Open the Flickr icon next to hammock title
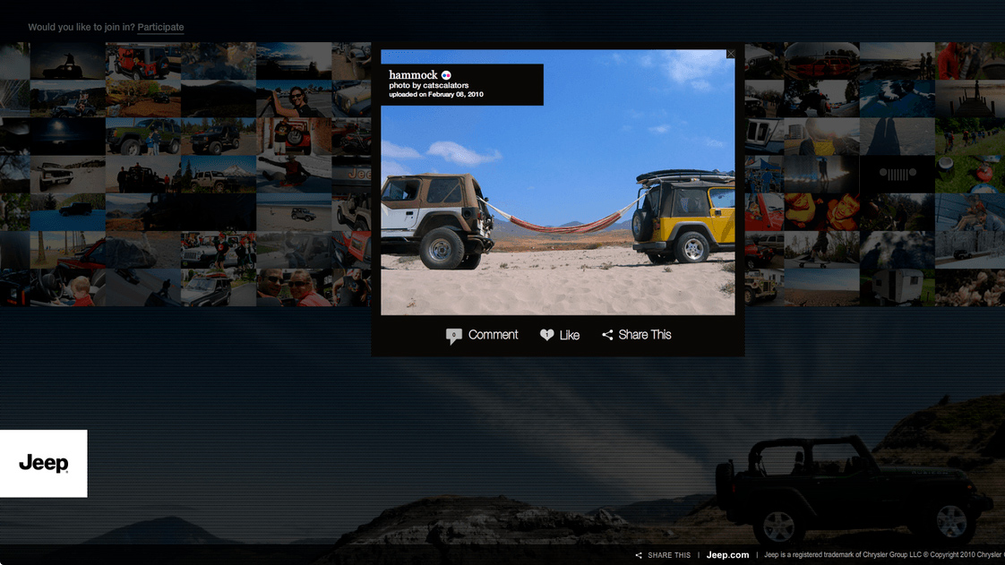 (x=447, y=74)
